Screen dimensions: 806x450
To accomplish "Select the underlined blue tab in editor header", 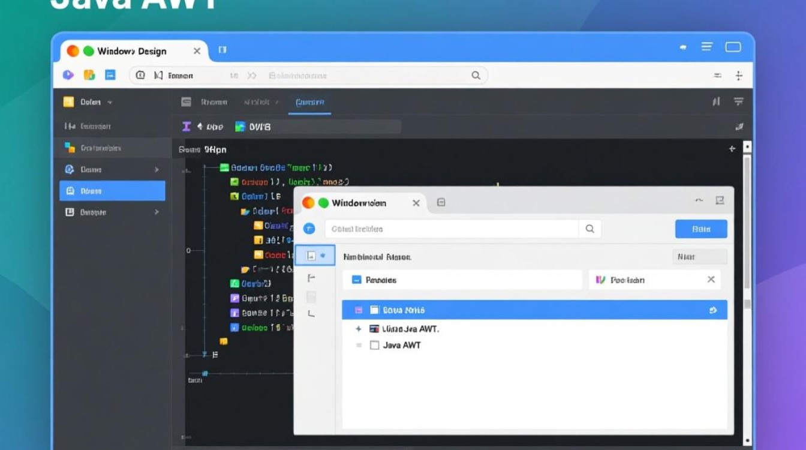I will coord(309,103).
